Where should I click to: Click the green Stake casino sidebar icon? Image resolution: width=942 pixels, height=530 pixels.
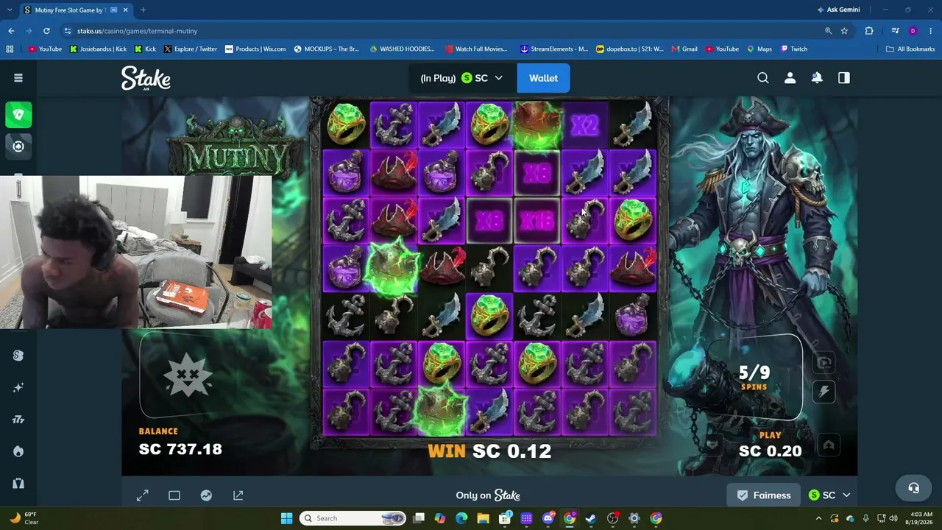pyautogui.click(x=18, y=115)
